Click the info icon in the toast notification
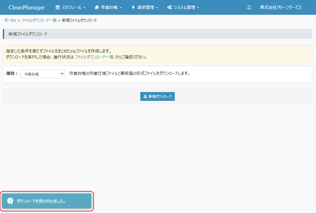 (x=10, y=201)
